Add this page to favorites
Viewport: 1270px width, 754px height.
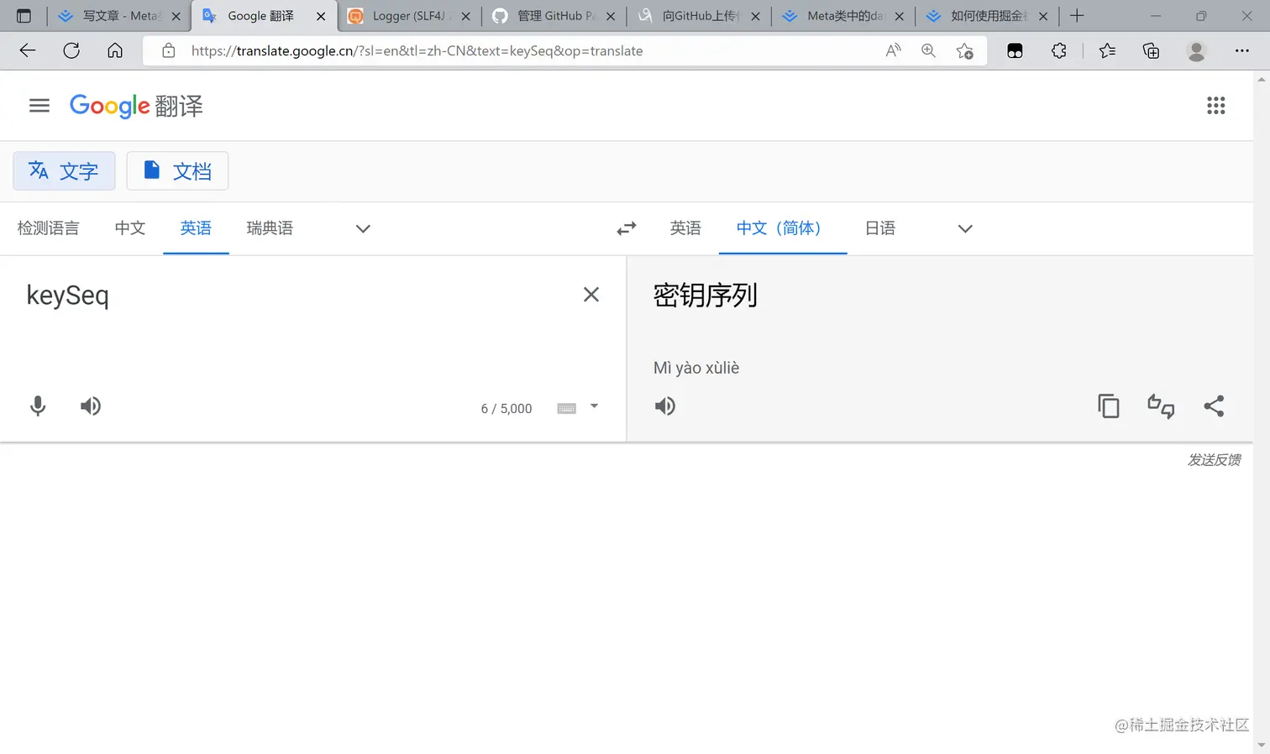[x=965, y=51]
